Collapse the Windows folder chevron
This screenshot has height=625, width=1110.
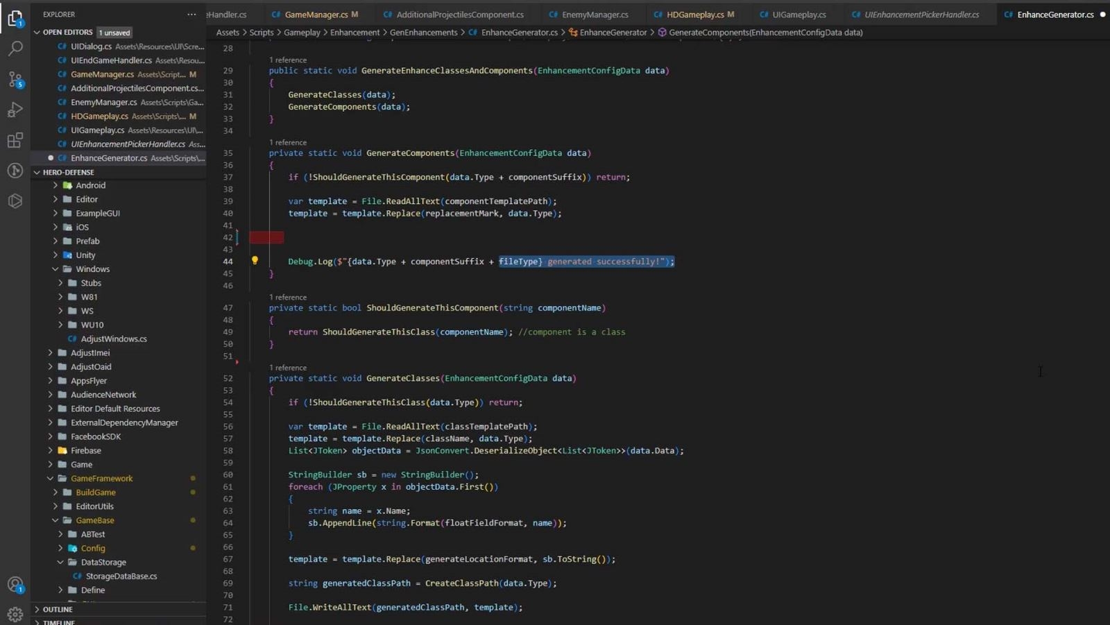tap(55, 268)
